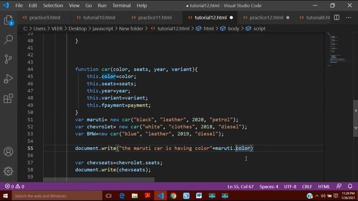Open the editor more actions ellipsis
The image size is (358, 201).
pos(348,17)
